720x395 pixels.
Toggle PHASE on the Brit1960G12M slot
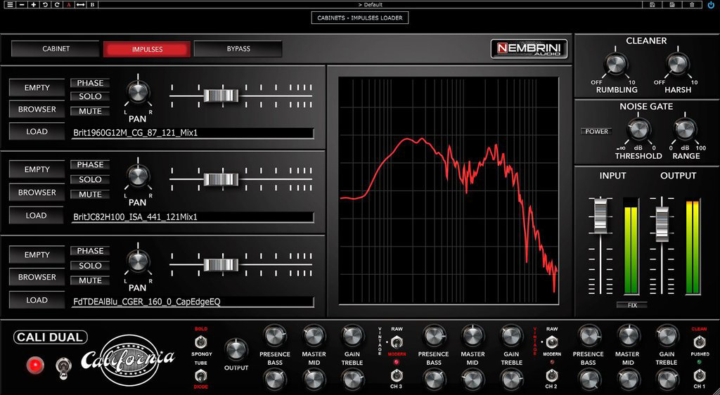pyautogui.click(x=90, y=83)
